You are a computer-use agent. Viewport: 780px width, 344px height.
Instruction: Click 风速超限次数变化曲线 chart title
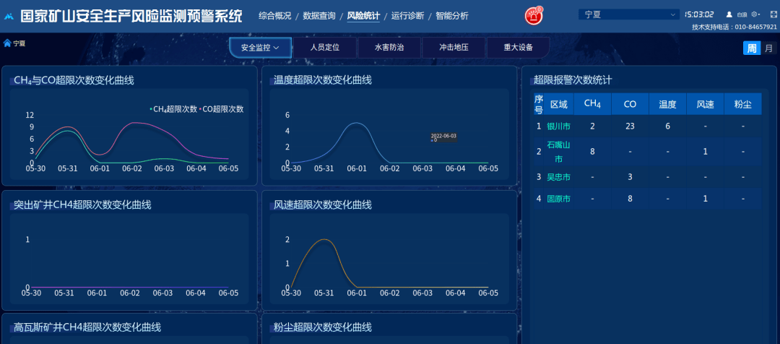coord(323,205)
